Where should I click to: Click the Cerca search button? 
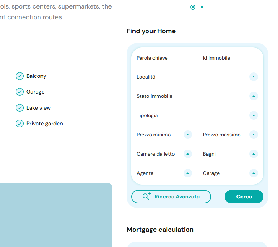coord(244,197)
